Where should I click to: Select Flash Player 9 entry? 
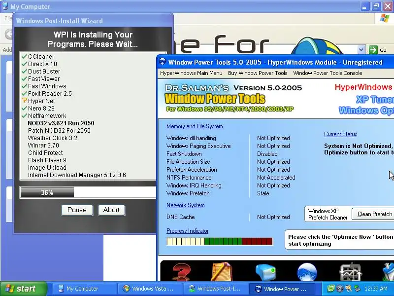pos(47,160)
